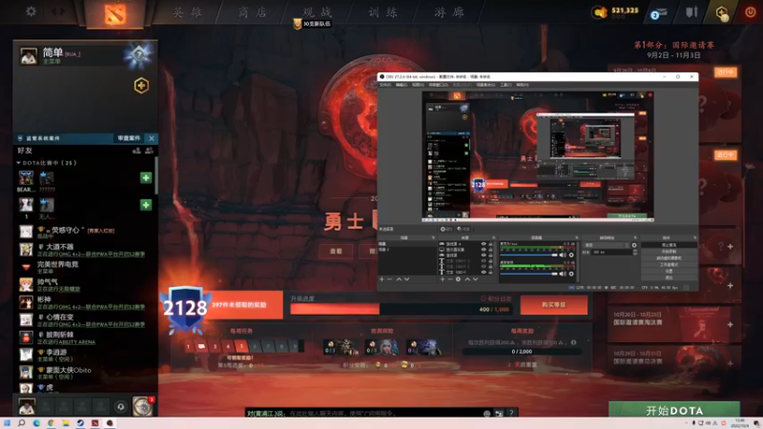The width and height of the screenshot is (763, 429).
Task: Open Dota settings gear icon
Action: pos(31,11)
